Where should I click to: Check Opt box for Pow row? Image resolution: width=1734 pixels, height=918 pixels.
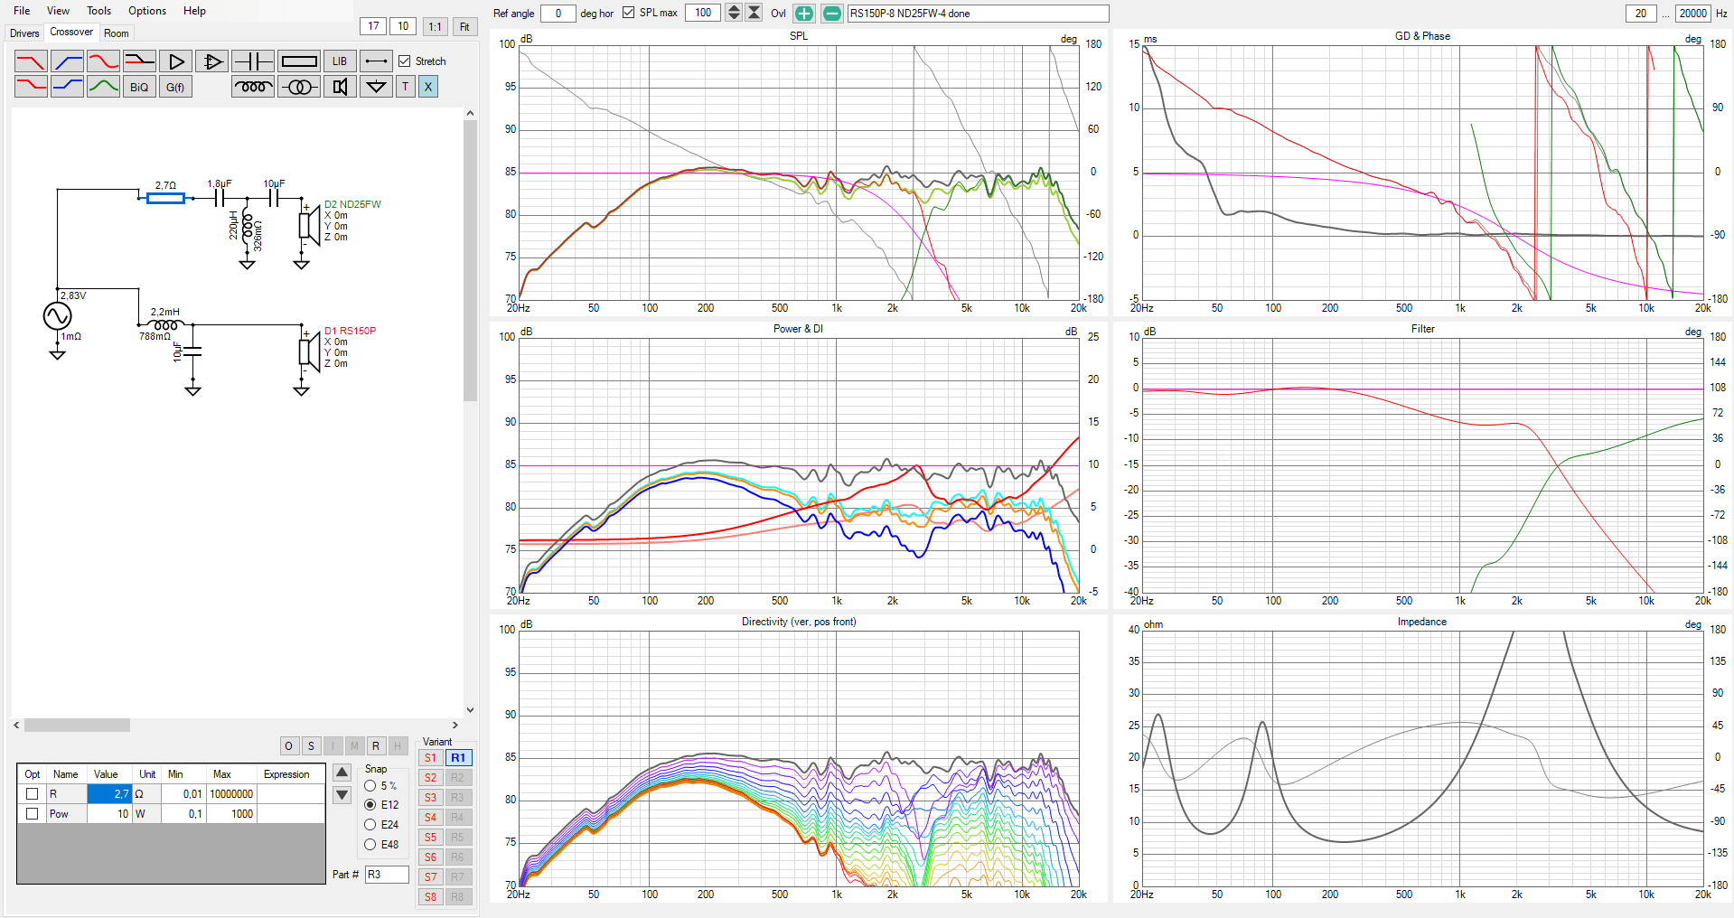tap(33, 813)
